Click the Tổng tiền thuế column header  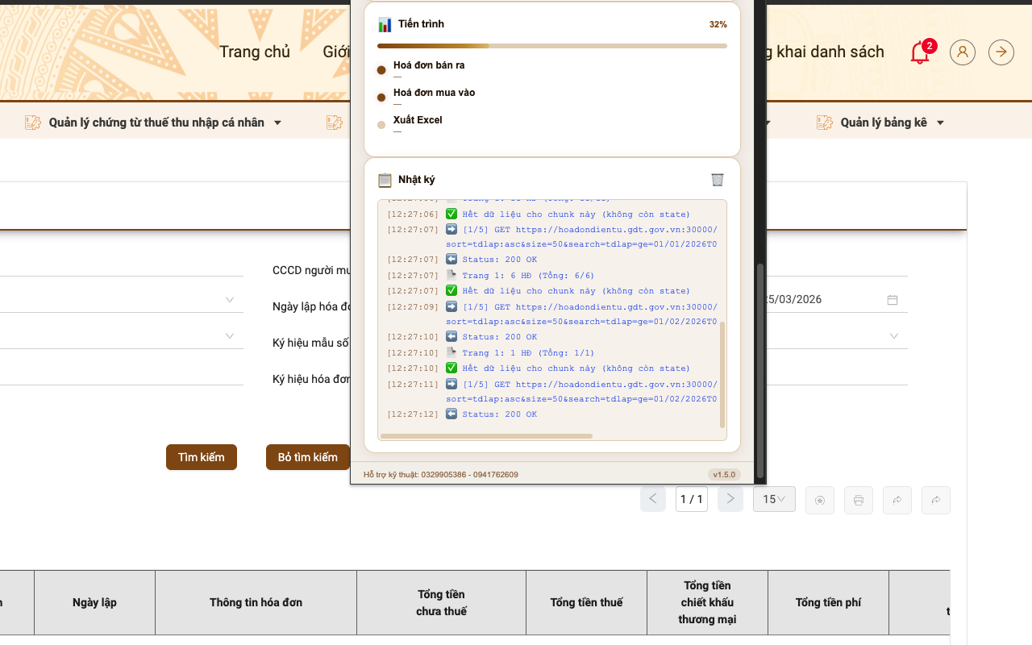coord(586,602)
